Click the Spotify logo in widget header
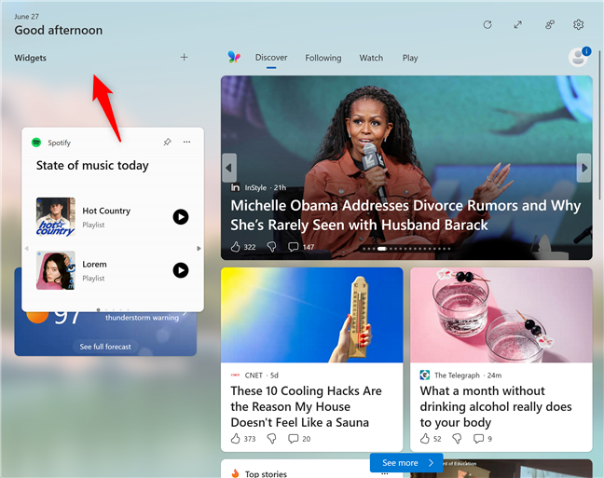 [x=36, y=143]
